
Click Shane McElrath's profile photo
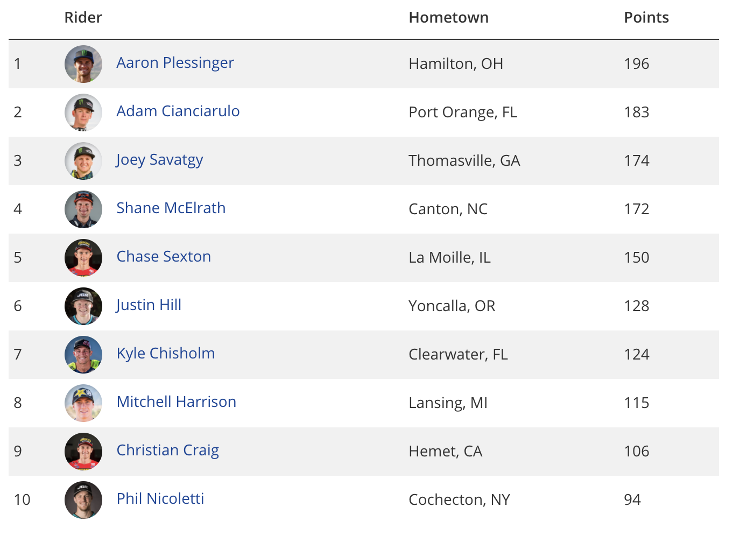click(x=83, y=209)
